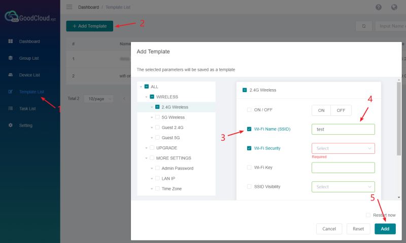406x243 pixels.
Task: Check the ON / OFF parameter checkbox
Action: pos(249,110)
